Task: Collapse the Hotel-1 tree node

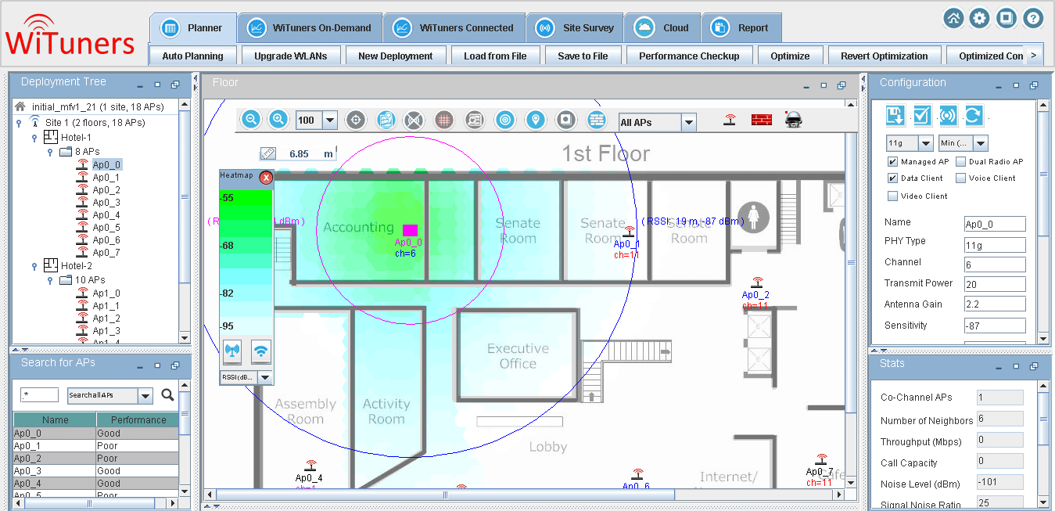Action: pos(34,137)
